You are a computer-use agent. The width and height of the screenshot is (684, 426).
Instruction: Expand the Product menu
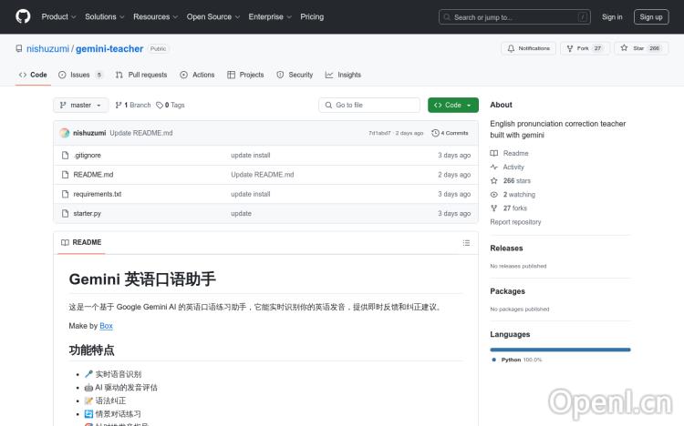click(x=58, y=16)
